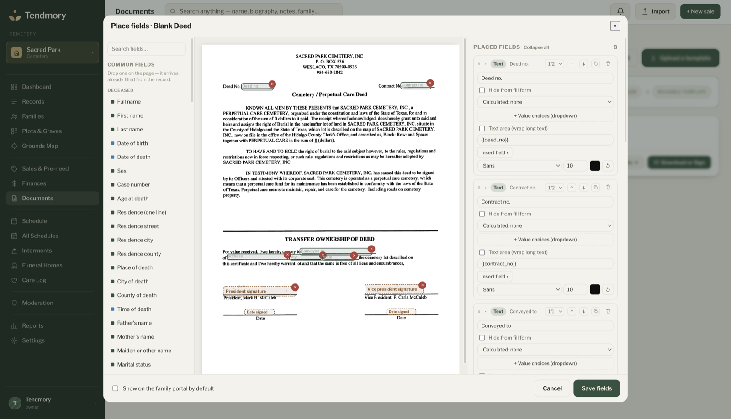Image resolution: width=731 pixels, height=419 pixels.
Task: Delete the Deed no. placed field
Action: pyautogui.click(x=608, y=64)
